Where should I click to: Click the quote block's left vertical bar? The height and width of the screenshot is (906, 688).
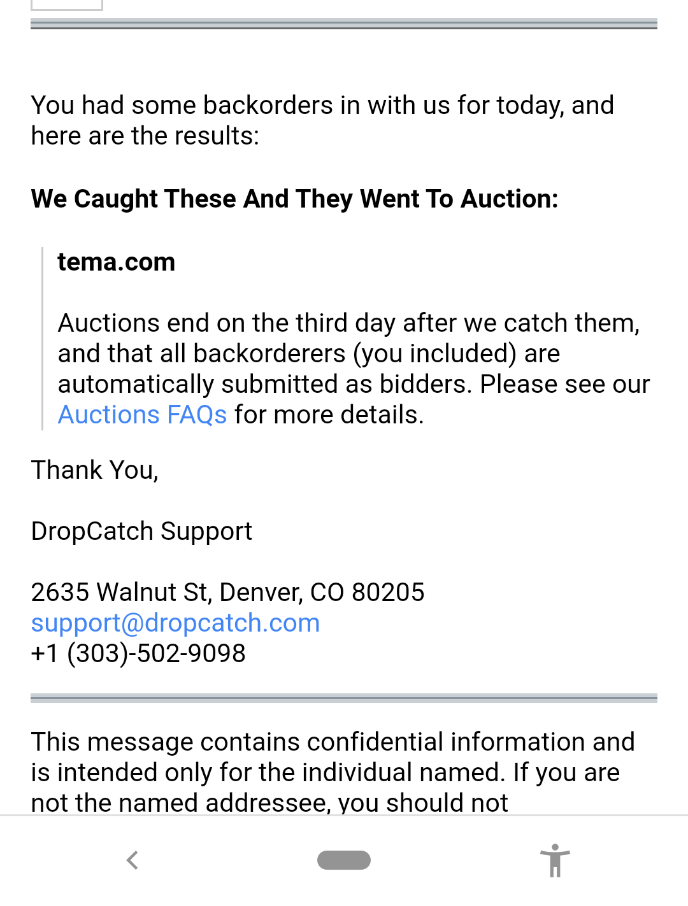[42, 339]
